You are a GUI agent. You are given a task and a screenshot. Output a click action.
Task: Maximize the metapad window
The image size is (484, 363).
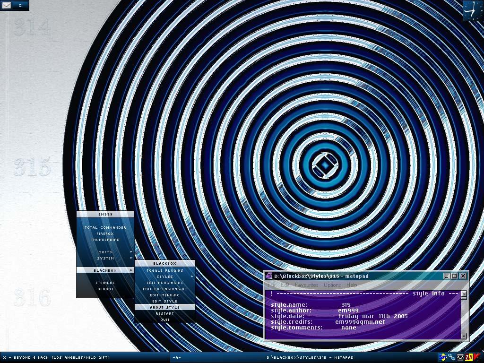click(x=454, y=276)
